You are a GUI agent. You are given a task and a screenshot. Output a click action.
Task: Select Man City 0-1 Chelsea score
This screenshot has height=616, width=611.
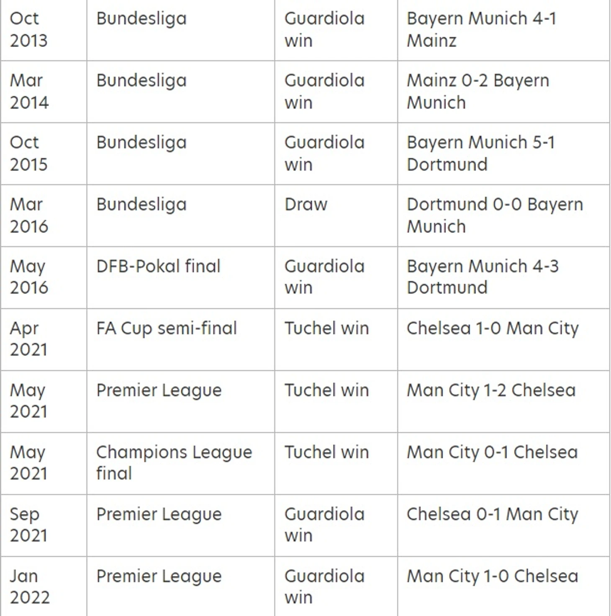point(492,452)
